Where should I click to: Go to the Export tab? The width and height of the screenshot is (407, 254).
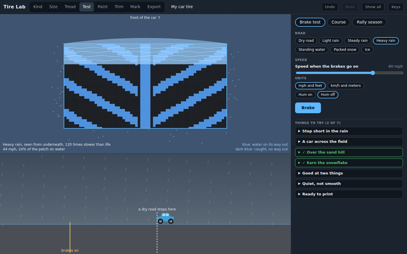click(154, 7)
